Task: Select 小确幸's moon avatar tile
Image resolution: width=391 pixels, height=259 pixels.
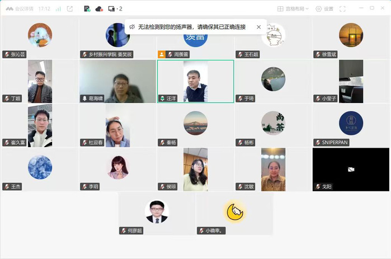Action: click(234, 213)
